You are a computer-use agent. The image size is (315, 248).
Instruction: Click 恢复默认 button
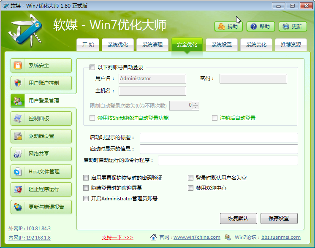click(239, 218)
